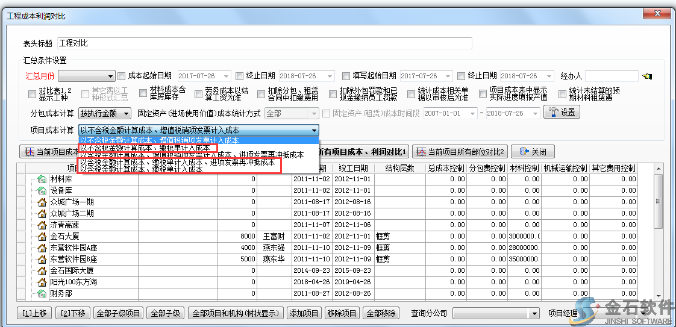Select the 材料库 warehouse icon in tree

point(42,179)
